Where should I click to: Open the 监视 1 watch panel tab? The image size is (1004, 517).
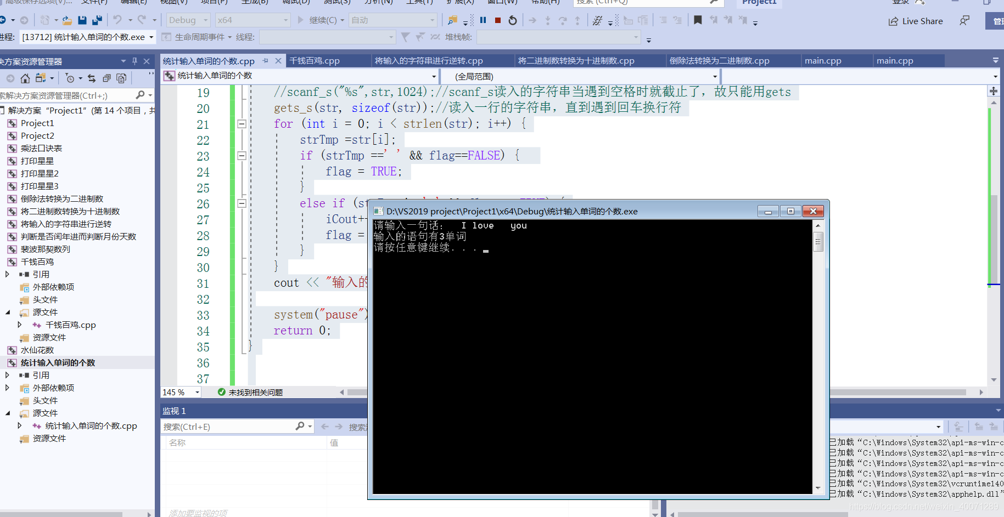click(174, 411)
